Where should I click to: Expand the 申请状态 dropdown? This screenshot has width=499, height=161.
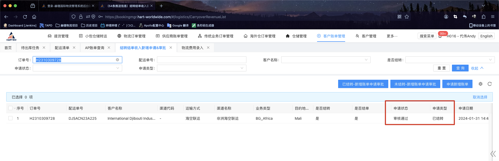(77, 68)
